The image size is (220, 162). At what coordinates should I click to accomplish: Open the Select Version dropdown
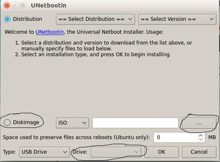tap(177, 19)
